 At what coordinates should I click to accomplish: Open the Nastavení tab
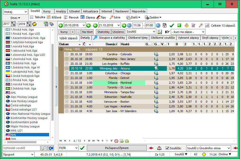pyautogui.click(x=122, y=11)
